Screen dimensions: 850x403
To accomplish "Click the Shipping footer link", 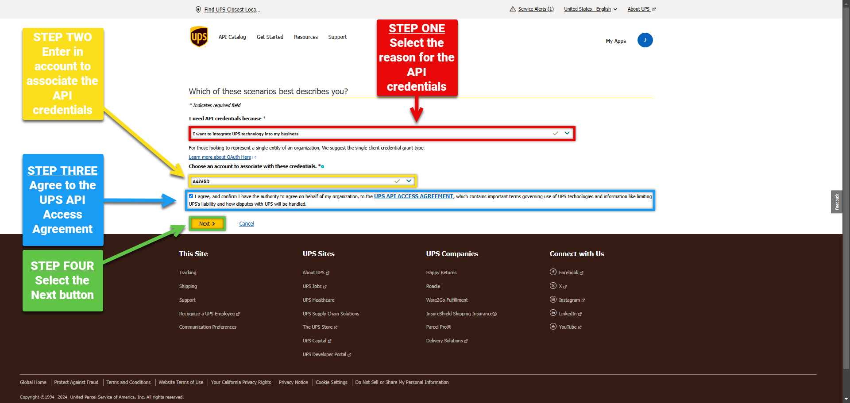I will [188, 286].
